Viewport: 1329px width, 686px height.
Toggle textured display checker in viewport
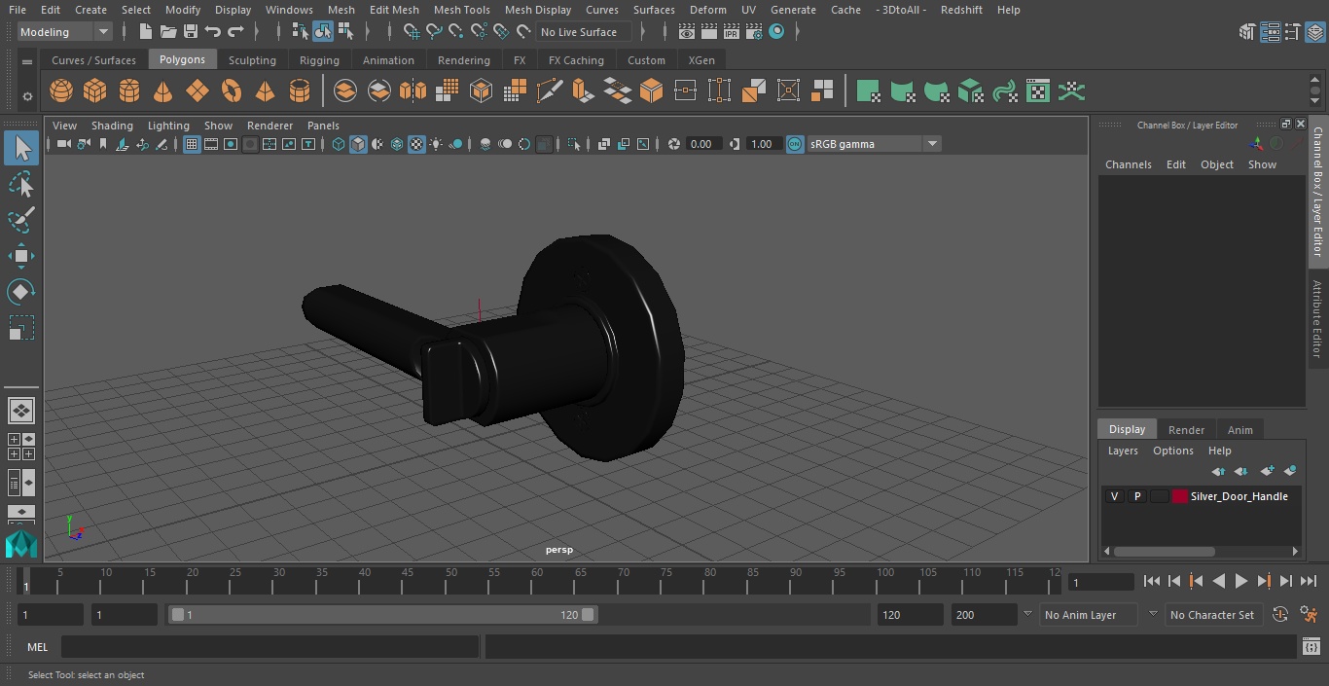pyautogui.click(x=416, y=144)
